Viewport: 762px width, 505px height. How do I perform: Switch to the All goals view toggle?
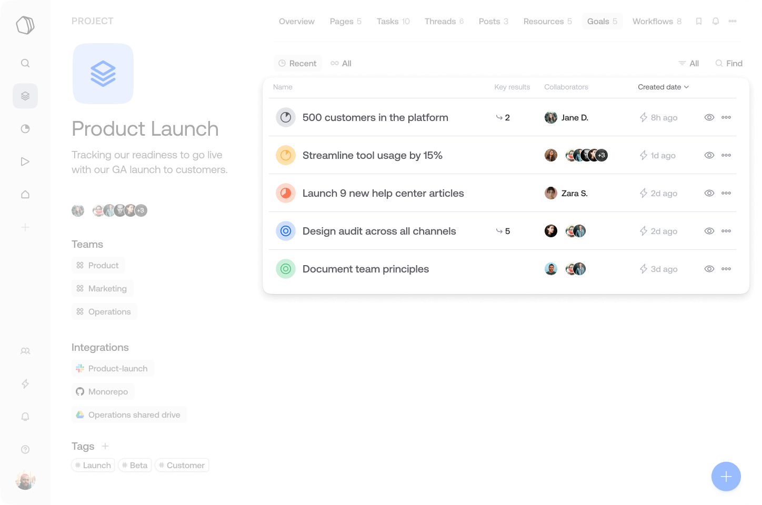click(x=341, y=63)
